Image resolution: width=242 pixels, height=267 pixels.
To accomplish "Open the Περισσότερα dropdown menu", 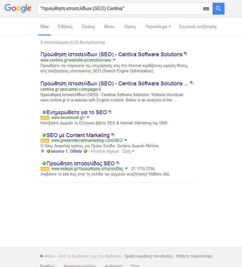I will coord(158,27).
